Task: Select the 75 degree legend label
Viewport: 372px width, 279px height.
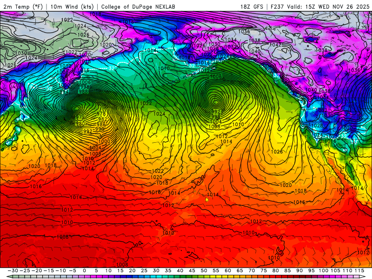Action: [x=264, y=271]
